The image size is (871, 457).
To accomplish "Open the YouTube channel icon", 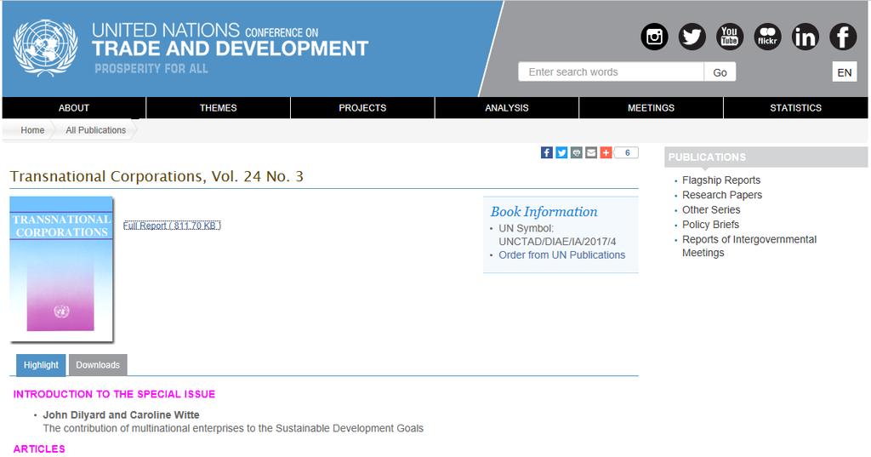I will [730, 37].
